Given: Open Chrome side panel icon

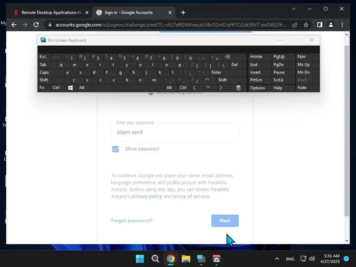Looking at the screenshot, I should tap(320, 25).
